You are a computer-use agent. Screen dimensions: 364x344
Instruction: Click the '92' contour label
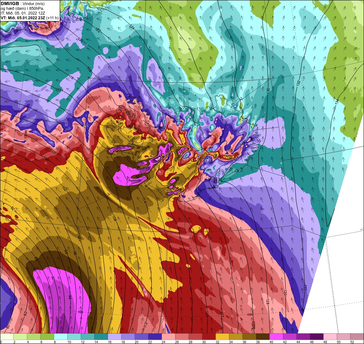tap(13, 209)
